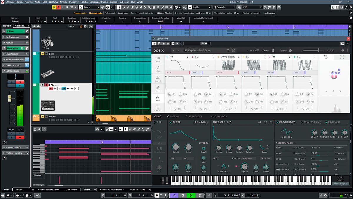Click the Record transport button

tap(200, 195)
